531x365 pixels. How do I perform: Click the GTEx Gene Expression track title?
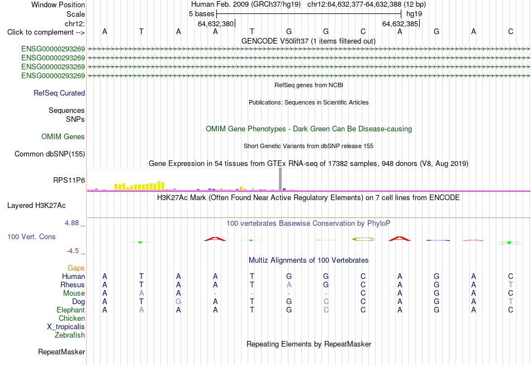click(309, 164)
